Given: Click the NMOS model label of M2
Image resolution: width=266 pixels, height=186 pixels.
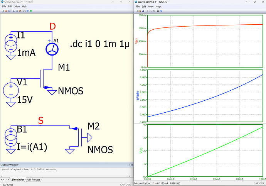Looking at the screenshot, I should pyautogui.click(x=100, y=150).
